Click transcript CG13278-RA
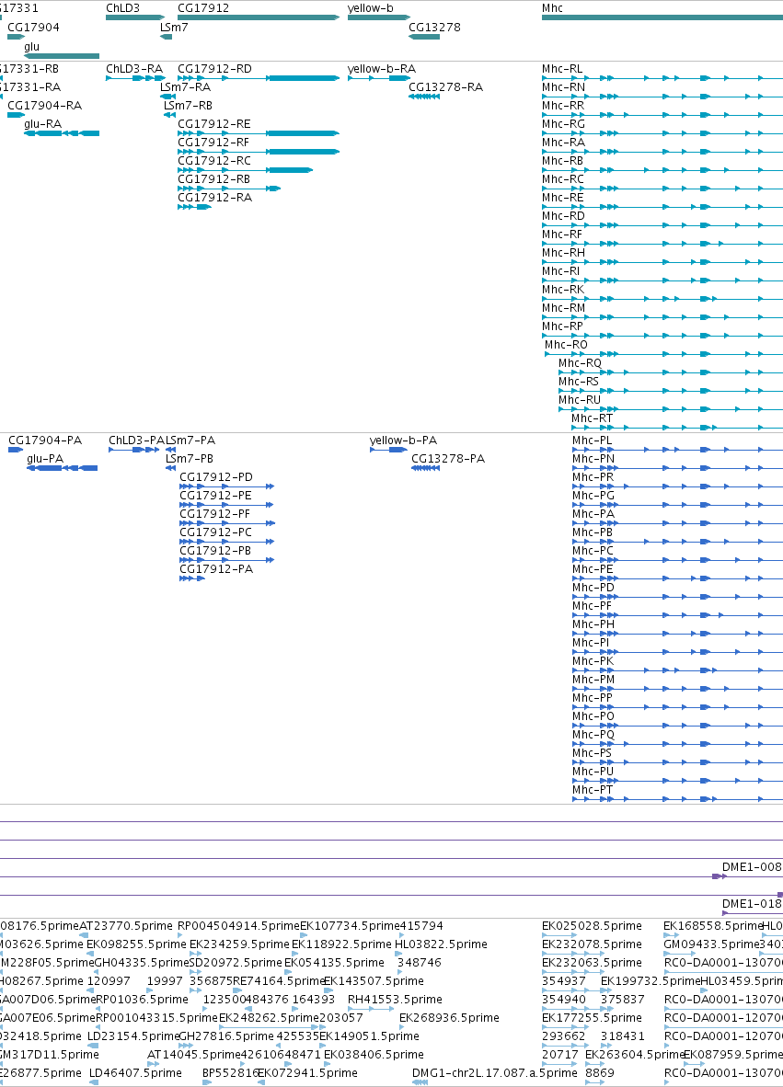783x1087 pixels. (446, 87)
